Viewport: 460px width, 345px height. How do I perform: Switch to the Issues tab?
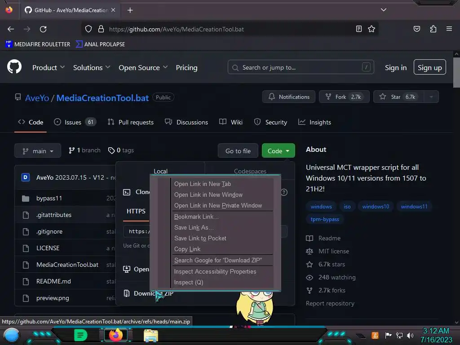click(75, 122)
